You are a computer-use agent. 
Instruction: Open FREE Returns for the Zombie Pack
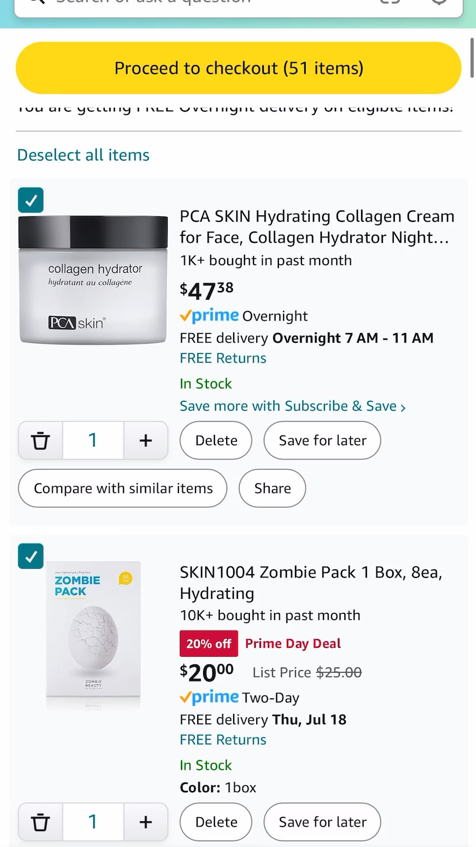(x=222, y=740)
